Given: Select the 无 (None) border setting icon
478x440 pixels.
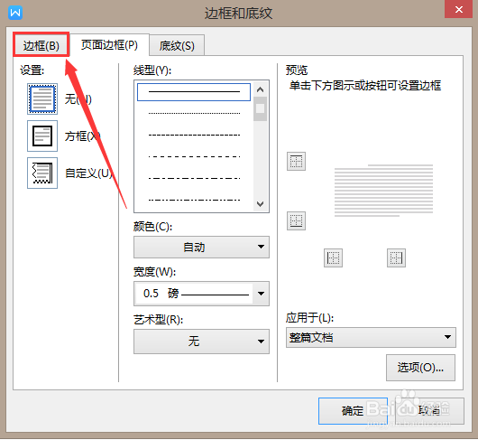Looking at the screenshot, I should (x=42, y=98).
